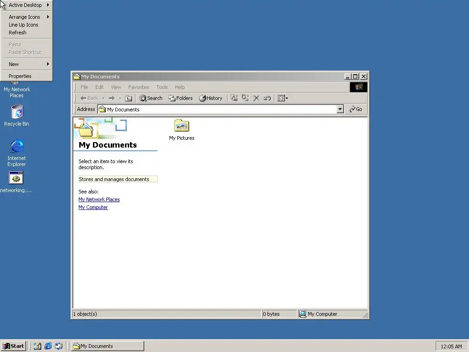Go up one folder level
The image size is (469, 352).
point(128,98)
